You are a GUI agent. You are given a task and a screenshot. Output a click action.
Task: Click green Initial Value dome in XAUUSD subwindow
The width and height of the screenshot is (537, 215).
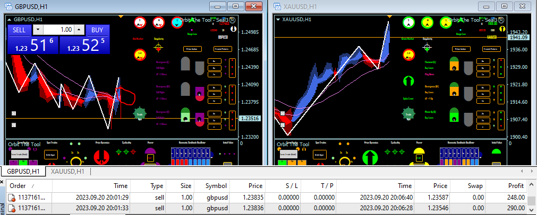[x=496, y=151]
